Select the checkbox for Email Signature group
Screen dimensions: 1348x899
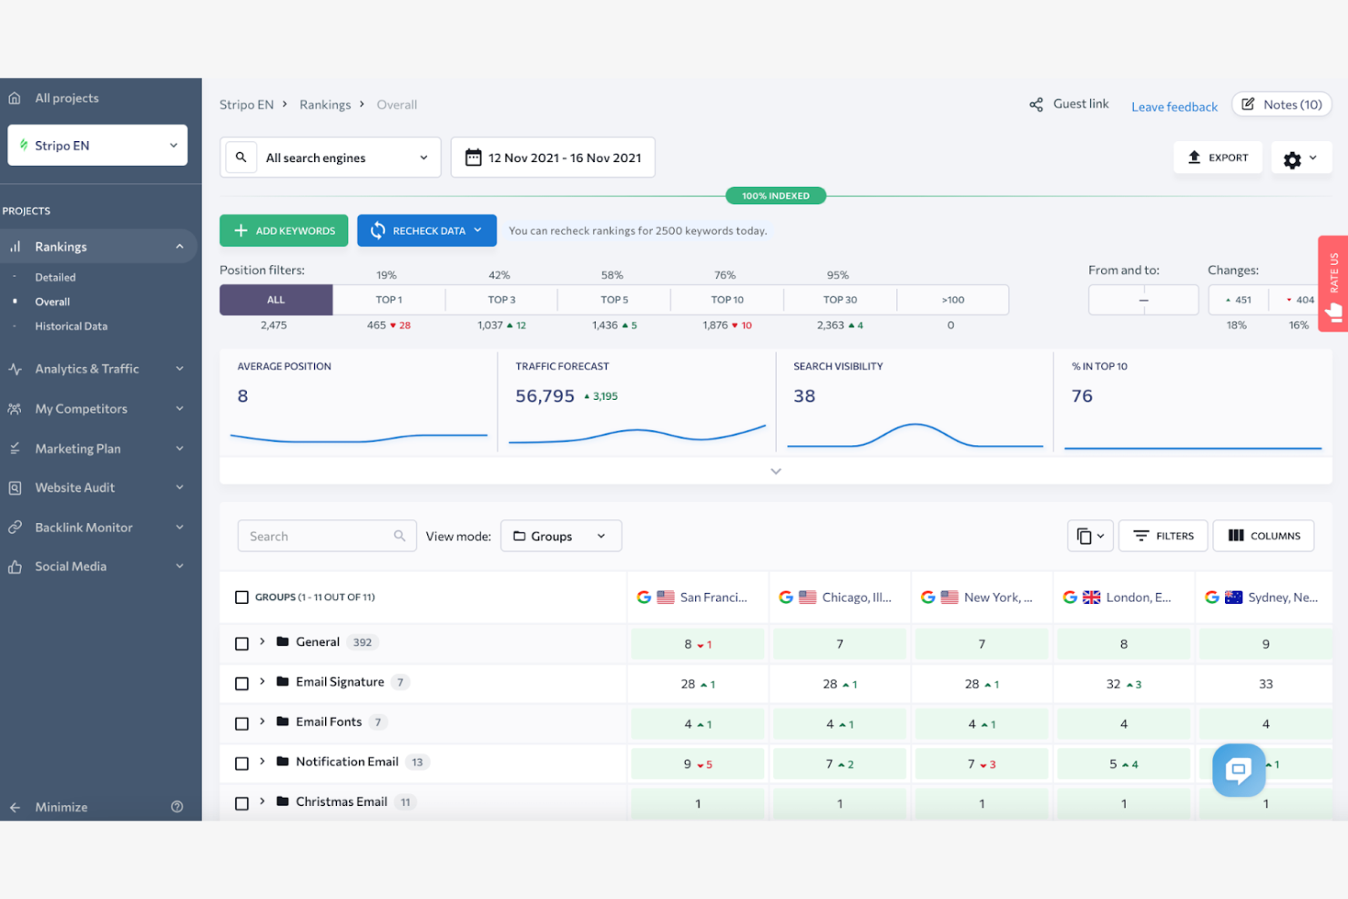pyautogui.click(x=241, y=683)
